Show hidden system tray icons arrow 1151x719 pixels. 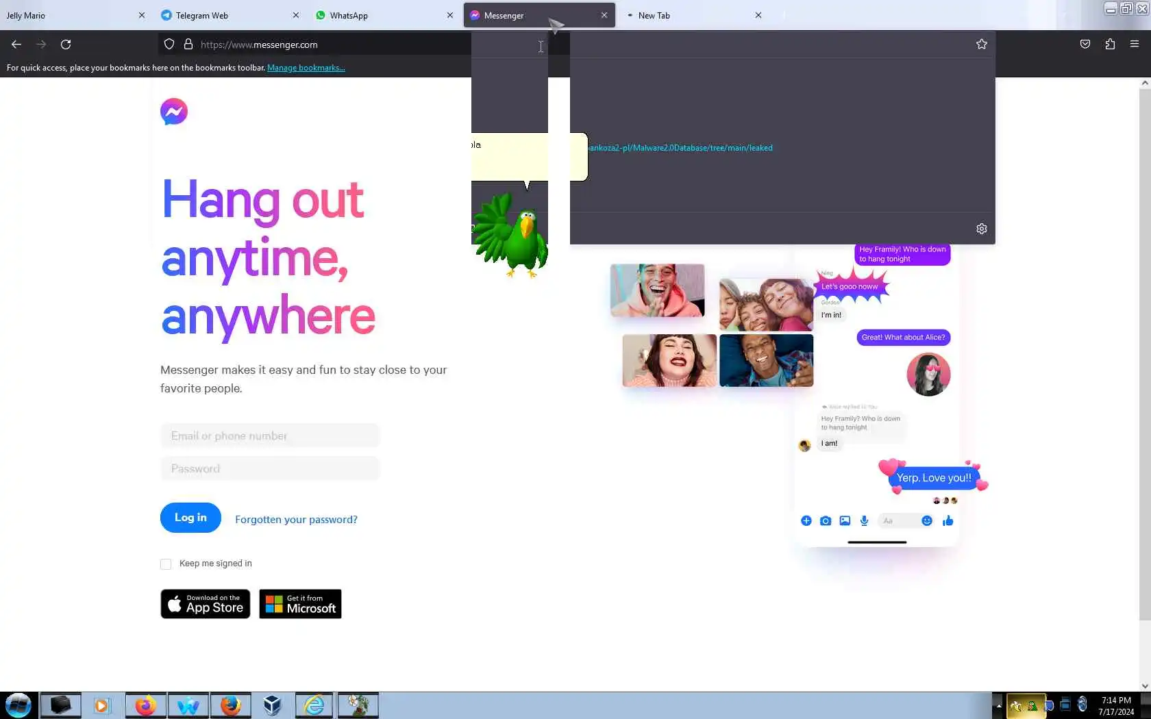998,705
